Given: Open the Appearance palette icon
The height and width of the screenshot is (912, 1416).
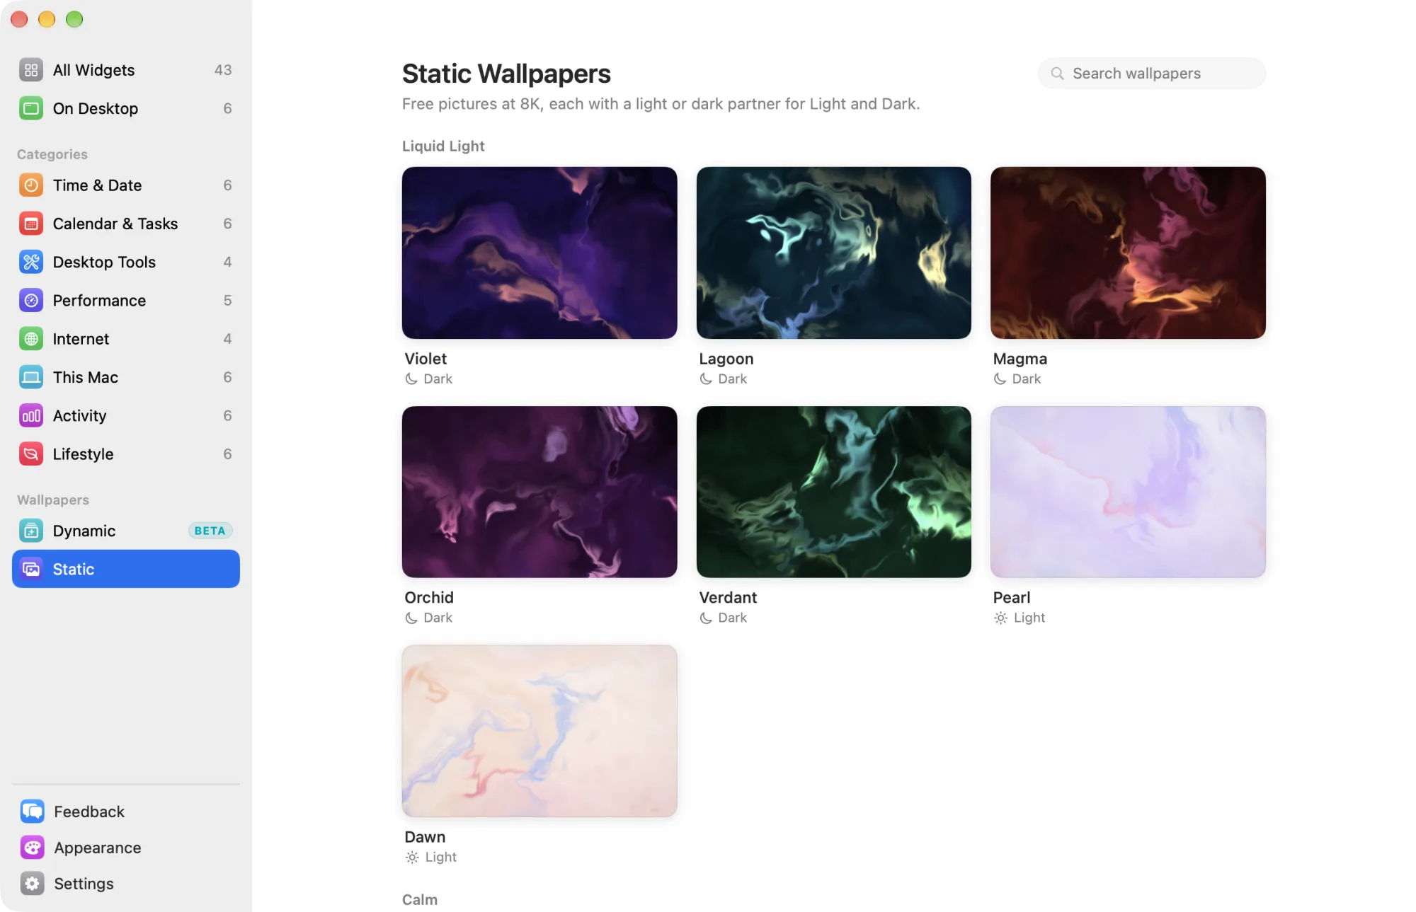Looking at the screenshot, I should 33,848.
